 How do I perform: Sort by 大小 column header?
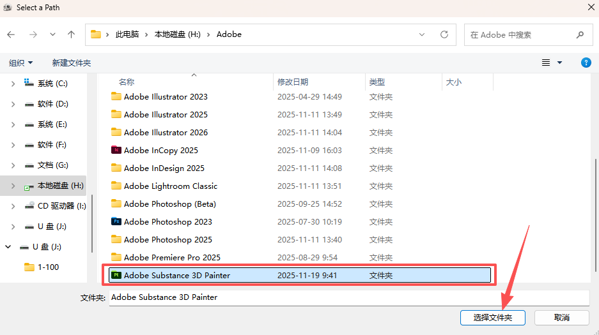[x=454, y=82]
